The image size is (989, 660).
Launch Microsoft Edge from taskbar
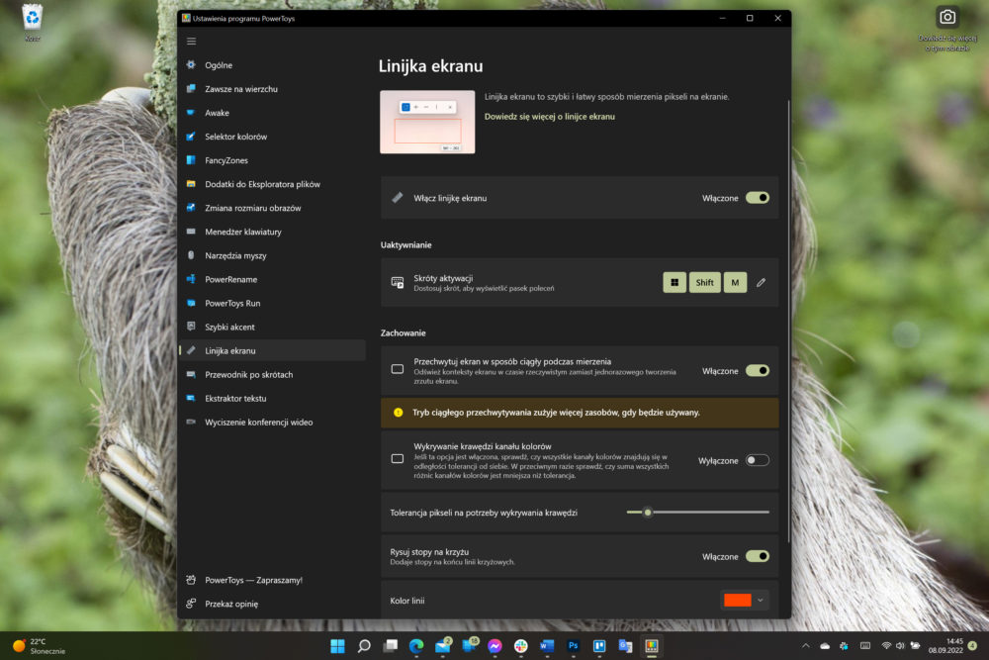(416, 646)
